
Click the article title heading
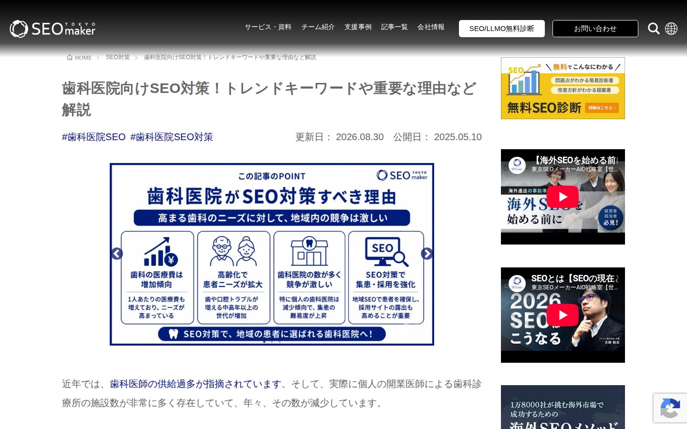[x=269, y=99]
